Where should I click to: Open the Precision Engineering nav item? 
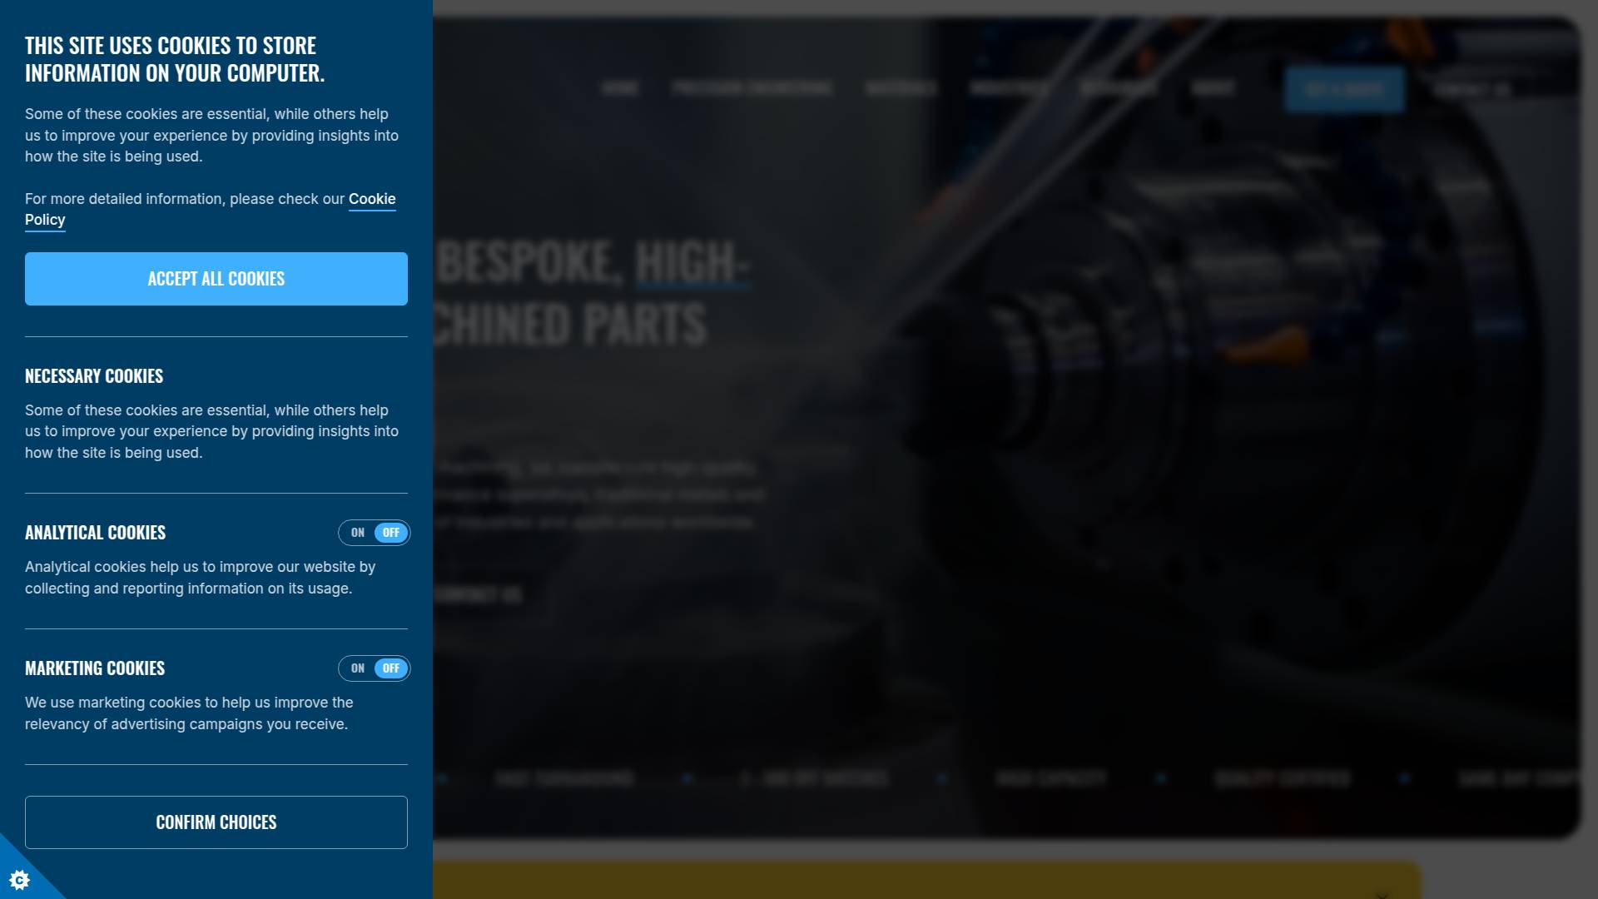pos(752,88)
